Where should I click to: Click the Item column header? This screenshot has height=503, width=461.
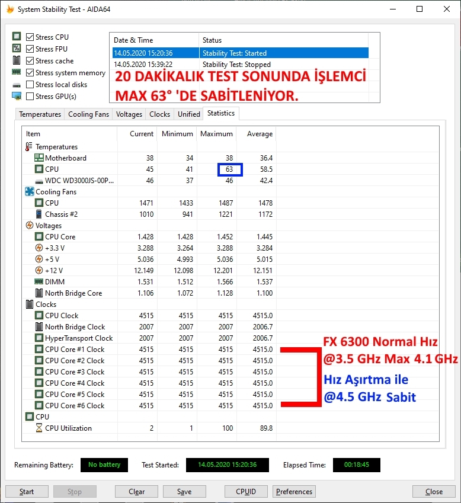(69, 134)
